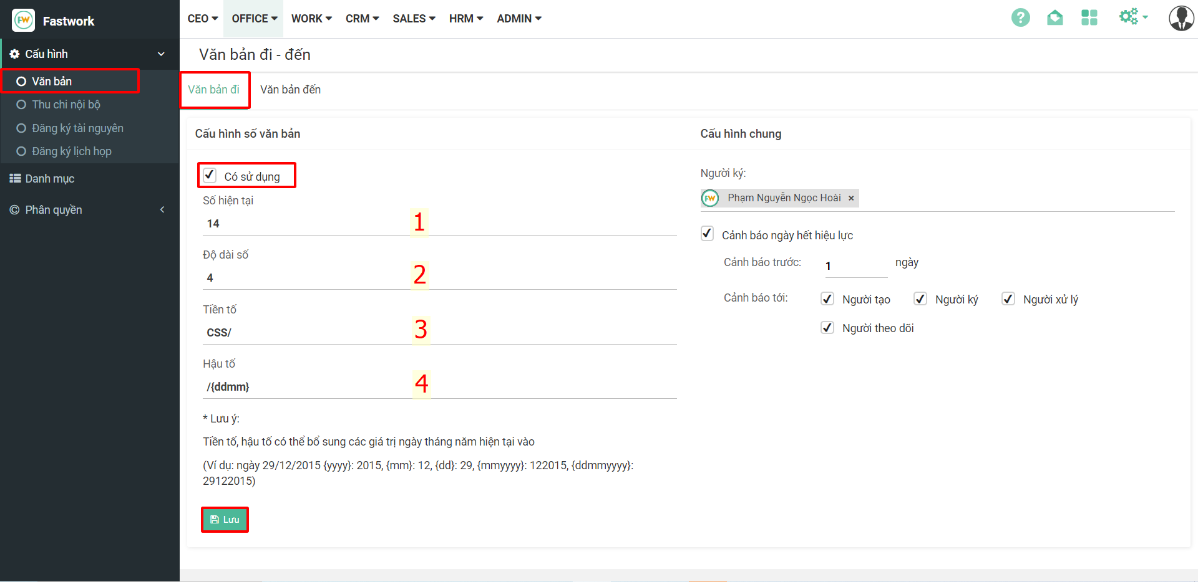Click the Lưu save button

tap(225, 520)
